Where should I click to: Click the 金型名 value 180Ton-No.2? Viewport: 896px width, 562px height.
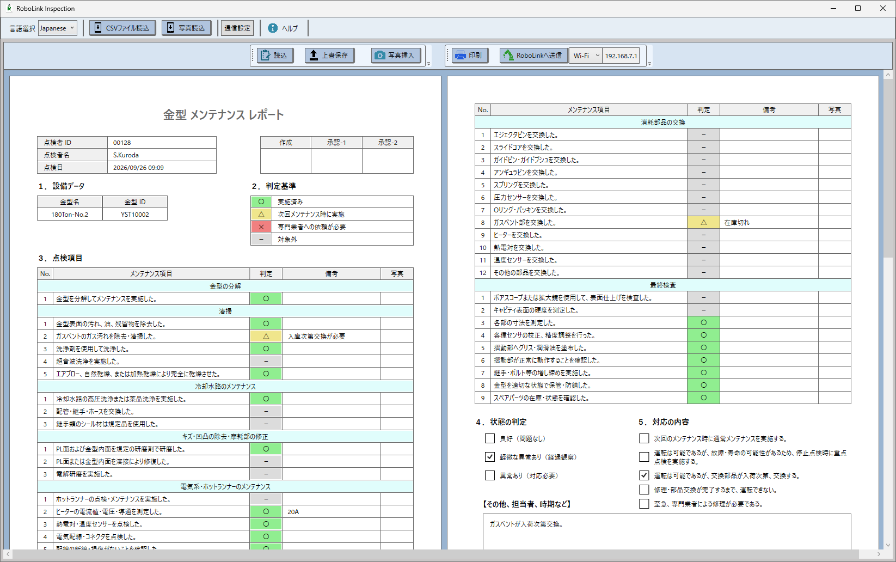tap(70, 215)
